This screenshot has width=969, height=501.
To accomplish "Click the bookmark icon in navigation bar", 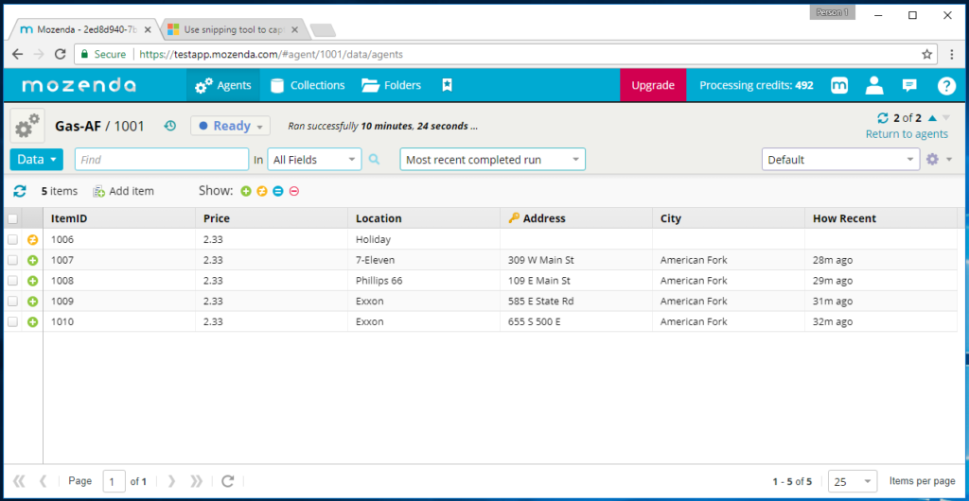I will [x=447, y=85].
